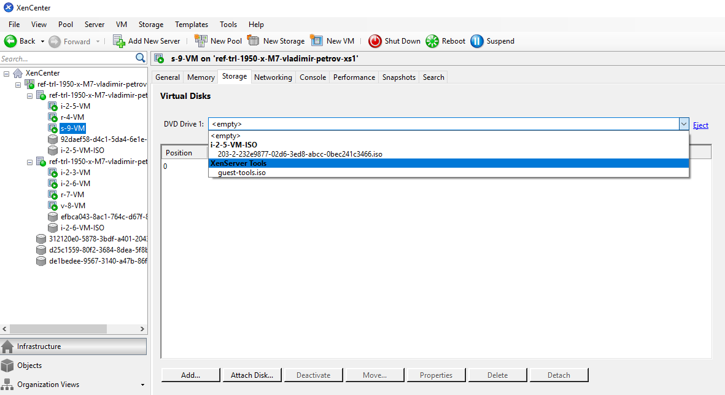Open the File menu
This screenshot has width=725, height=395.
14,25
